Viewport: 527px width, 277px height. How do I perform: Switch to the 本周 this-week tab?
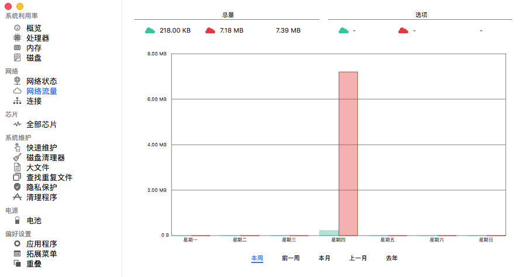[x=257, y=258]
